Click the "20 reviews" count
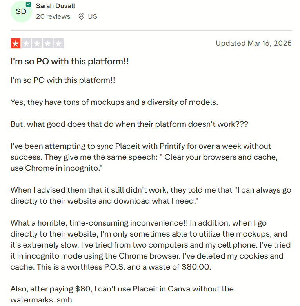The width and height of the screenshot is (300, 306). coord(53,16)
